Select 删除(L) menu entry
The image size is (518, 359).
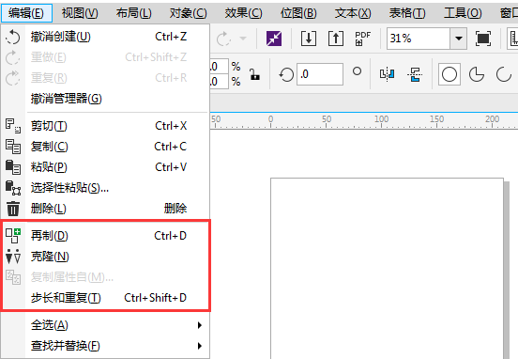105,209
